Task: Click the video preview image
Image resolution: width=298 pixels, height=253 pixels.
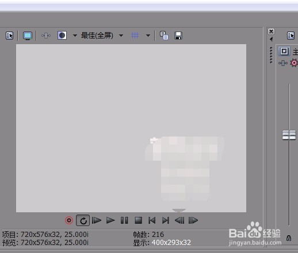Action: point(131,129)
